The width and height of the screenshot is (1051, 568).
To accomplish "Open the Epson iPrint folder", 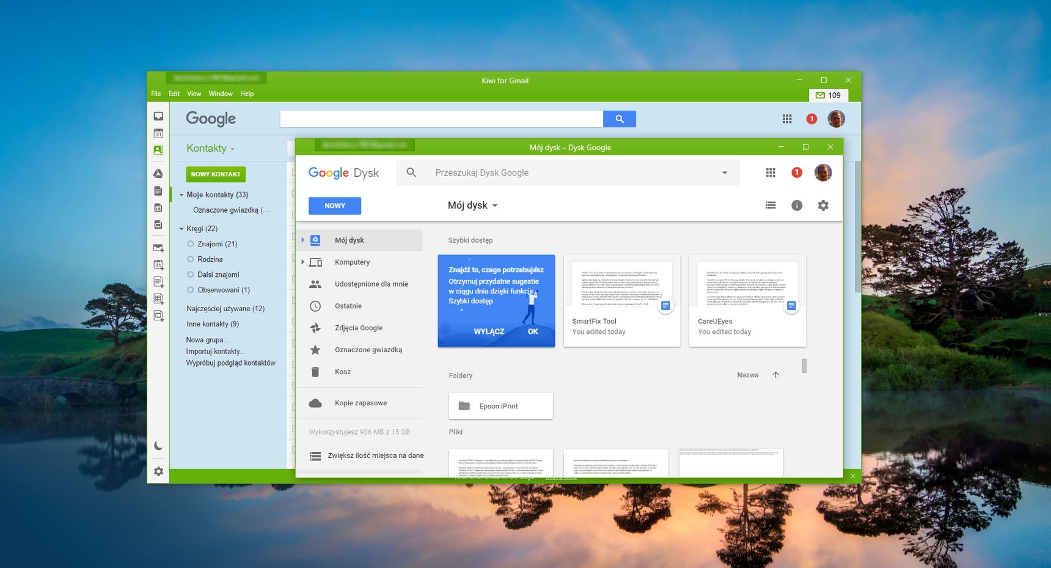I will point(501,406).
